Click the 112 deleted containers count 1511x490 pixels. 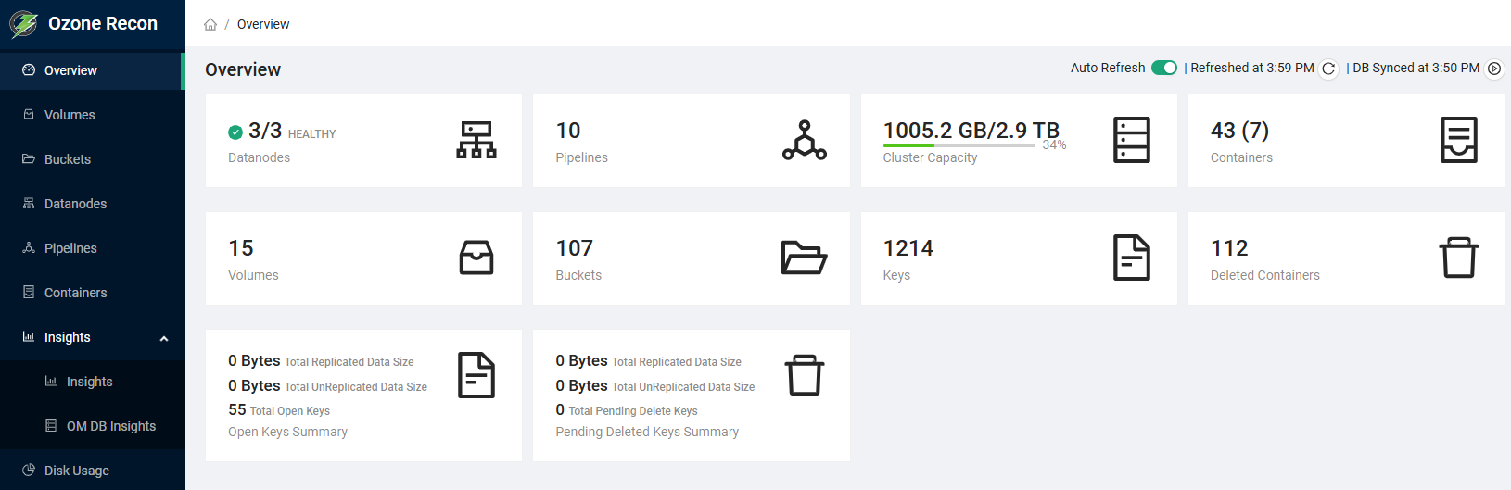pos(1229,248)
